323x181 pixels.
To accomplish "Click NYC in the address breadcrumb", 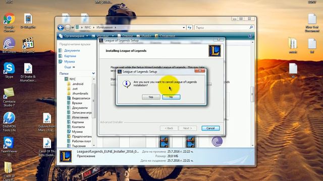I will pos(88,27).
